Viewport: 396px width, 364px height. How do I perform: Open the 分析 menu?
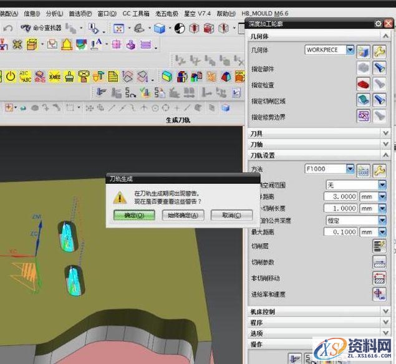pos(54,13)
